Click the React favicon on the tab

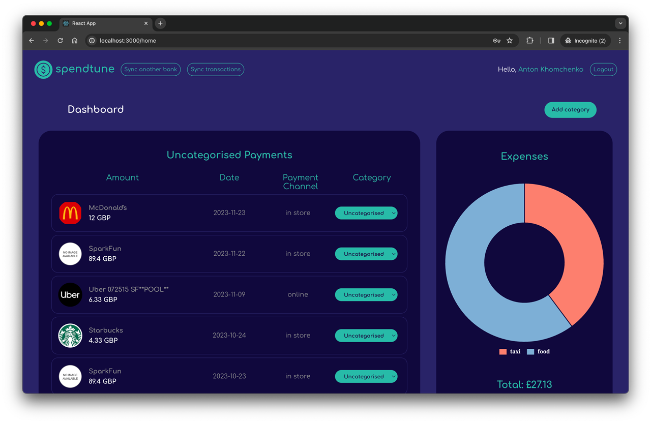click(66, 23)
